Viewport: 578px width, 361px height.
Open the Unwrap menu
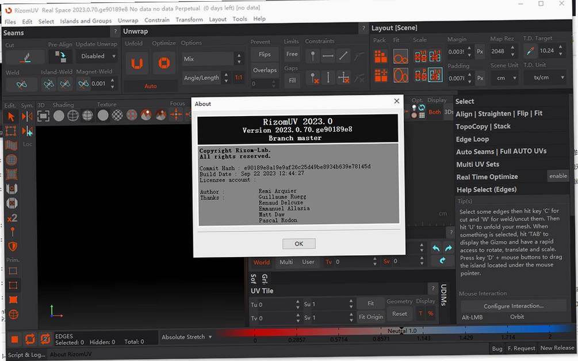pos(128,20)
